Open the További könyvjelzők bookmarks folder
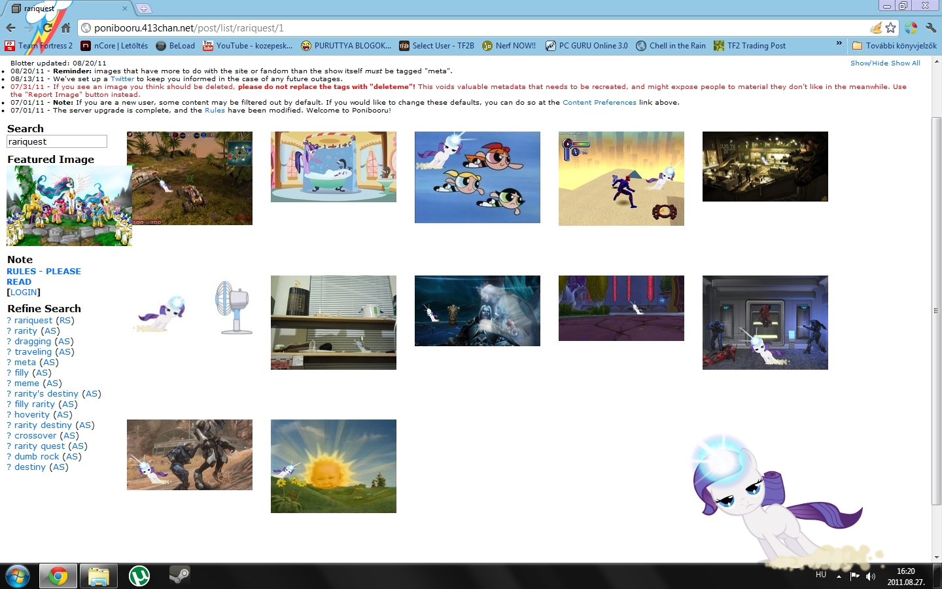Image resolution: width=942 pixels, height=589 pixels. [x=894, y=46]
